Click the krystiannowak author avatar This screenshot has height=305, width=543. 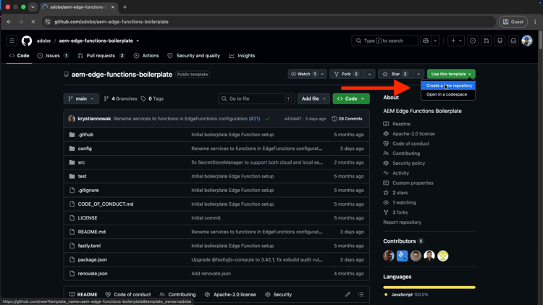(x=72, y=119)
